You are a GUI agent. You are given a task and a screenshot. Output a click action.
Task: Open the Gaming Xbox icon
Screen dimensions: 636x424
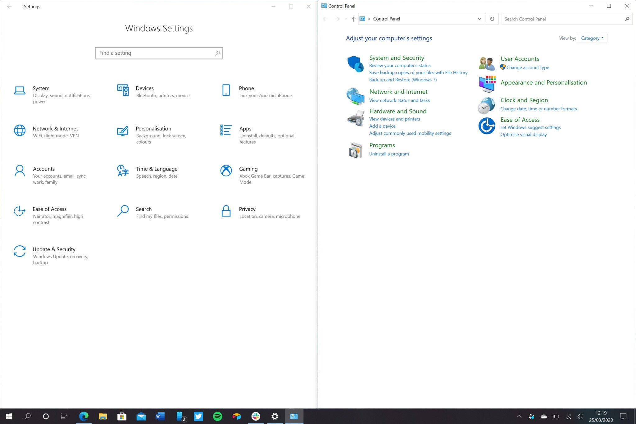pos(226,171)
